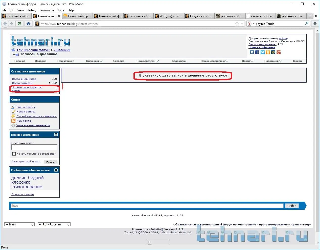Click the 'Поиск' button in blog search
The width and height of the screenshot is (320, 250).
[51, 162]
